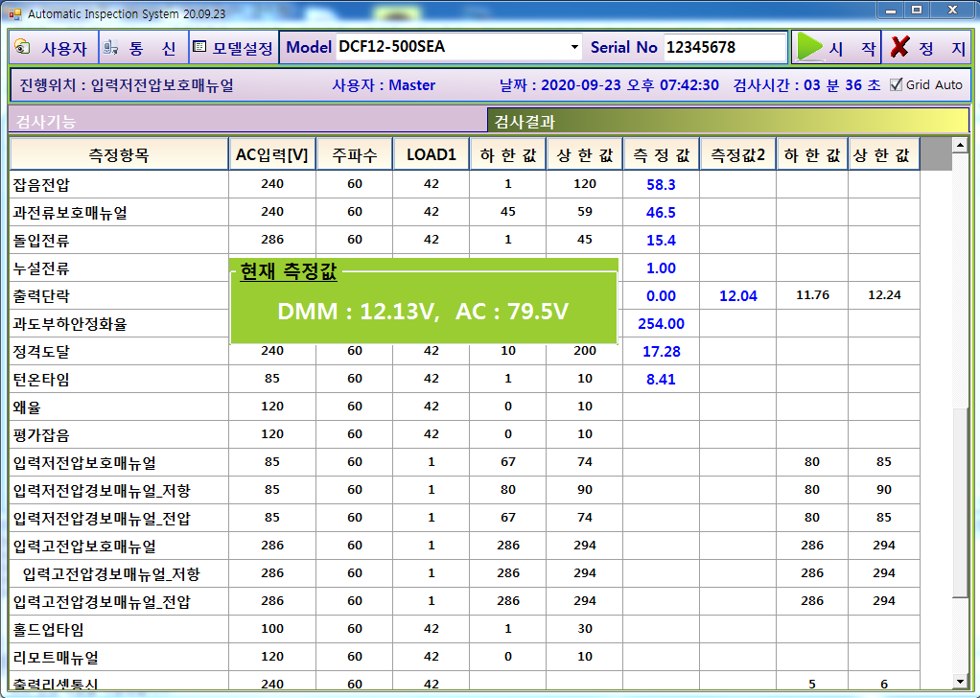This screenshot has width=980, height=698.
Task: Select the 잡음전압 row label
Action: [41, 185]
